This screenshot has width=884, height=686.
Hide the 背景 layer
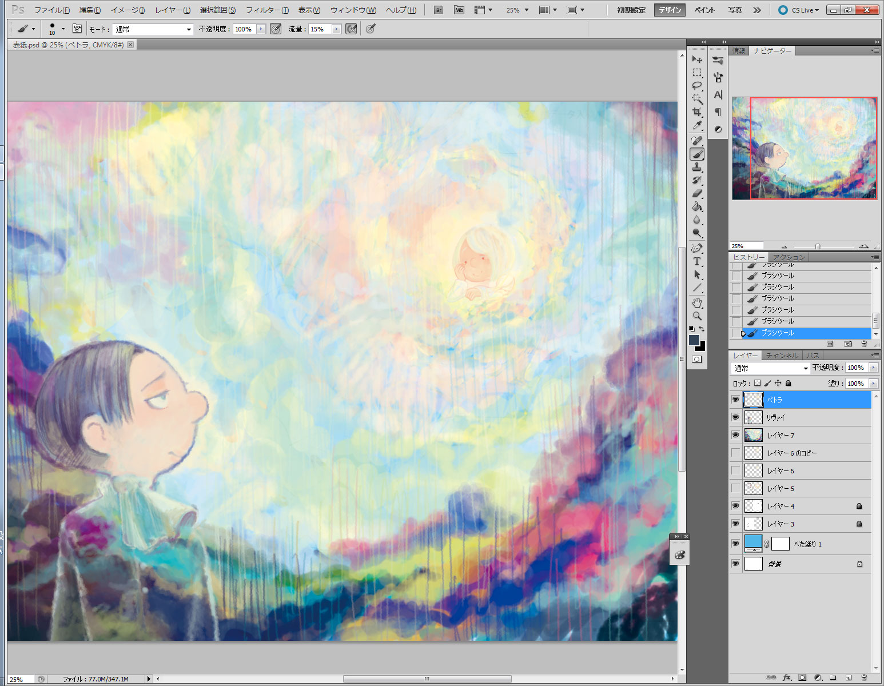[x=735, y=564]
